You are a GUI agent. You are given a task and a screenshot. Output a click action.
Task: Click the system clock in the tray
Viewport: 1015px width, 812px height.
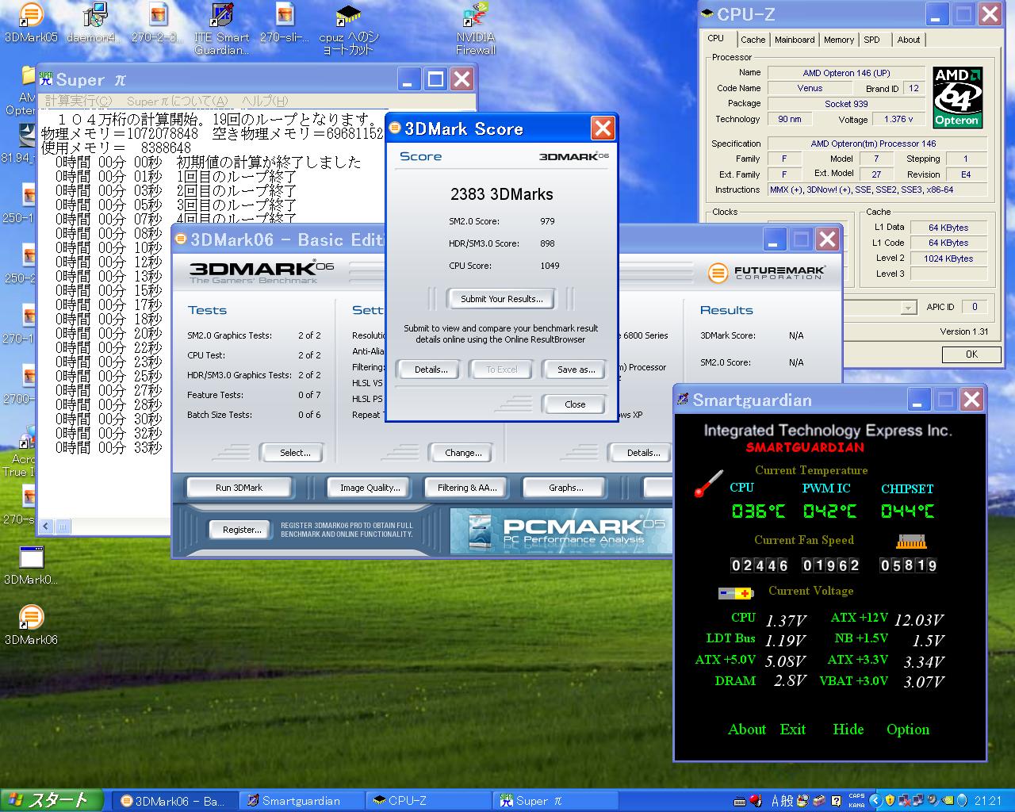coord(988,801)
